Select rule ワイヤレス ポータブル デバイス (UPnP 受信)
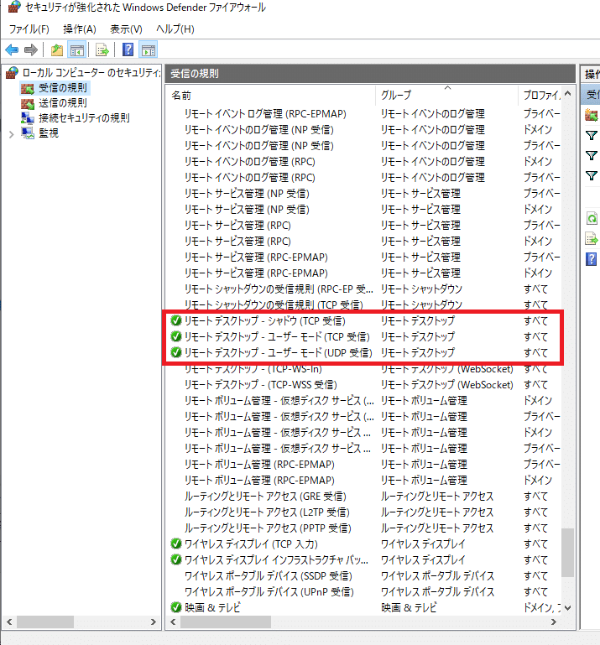 pos(269,591)
